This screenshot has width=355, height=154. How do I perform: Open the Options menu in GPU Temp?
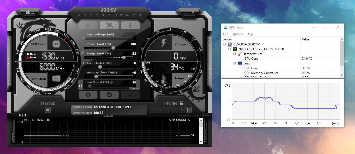(x=237, y=34)
